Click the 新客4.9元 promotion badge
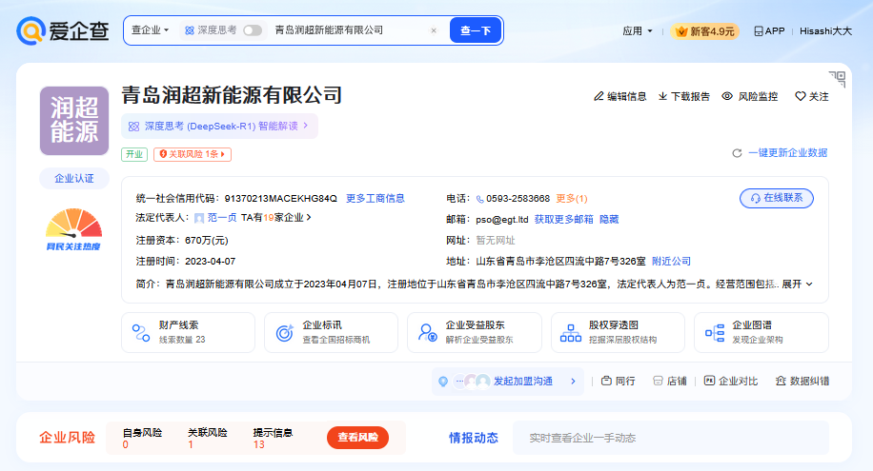Viewport: 873px width, 471px height. point(705,31)
